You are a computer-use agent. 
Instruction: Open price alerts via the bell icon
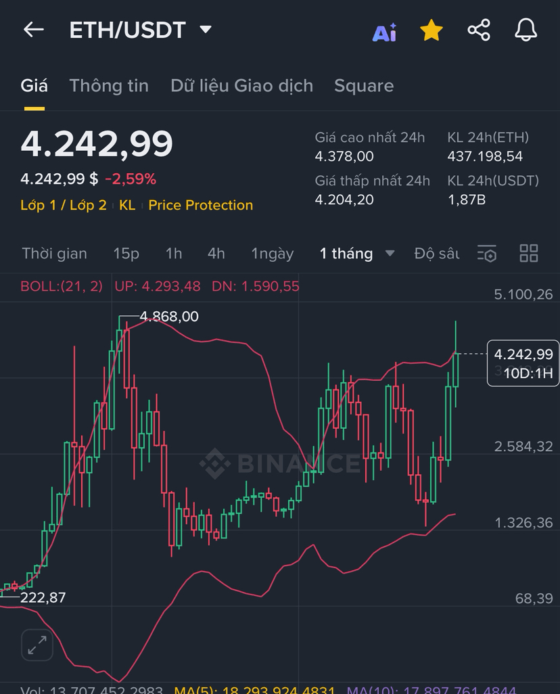coord(526,30)
